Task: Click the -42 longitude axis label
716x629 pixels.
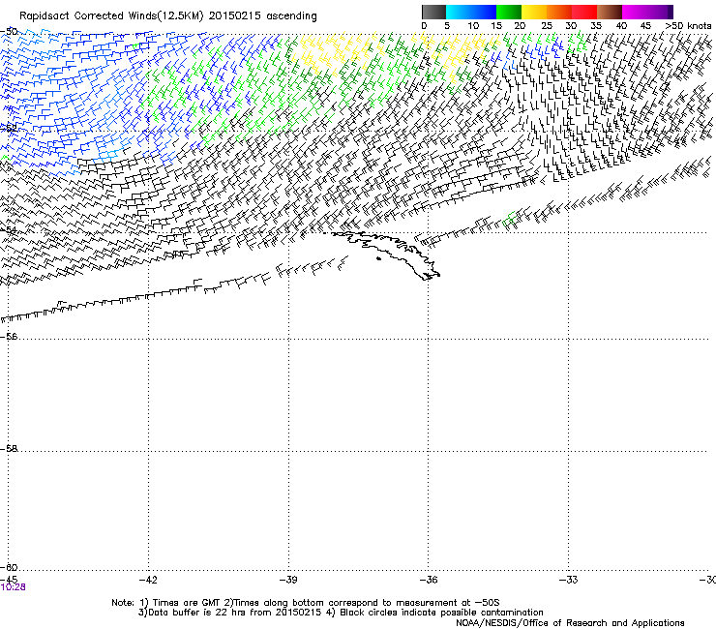Action: 148,580
